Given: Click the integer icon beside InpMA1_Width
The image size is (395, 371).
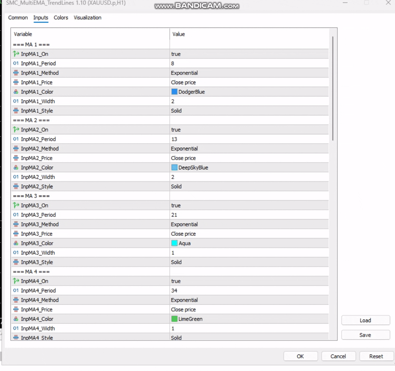Looking at the screenshot, I should click(x=16, y=101).
